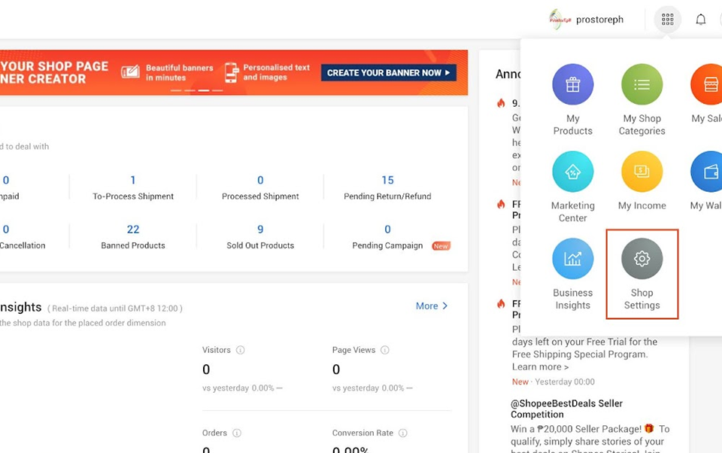Select the third banner carousel dot
Image resolution: width=722 pixels, height=453 pixels.
click(x=205, y=90)
